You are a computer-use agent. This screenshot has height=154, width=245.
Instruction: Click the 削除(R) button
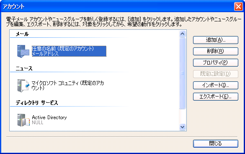[216, 51]
